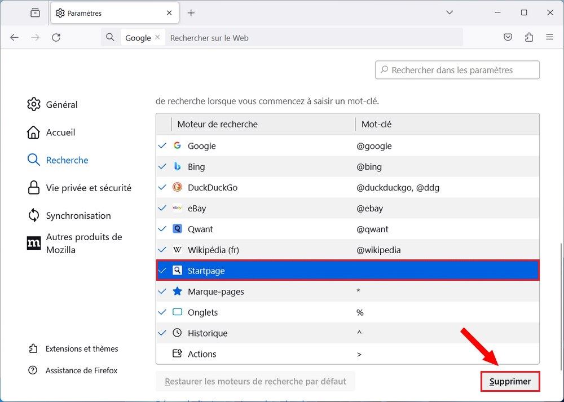
Task: Open a new tab with the plus button
Action: coord(191,12)
